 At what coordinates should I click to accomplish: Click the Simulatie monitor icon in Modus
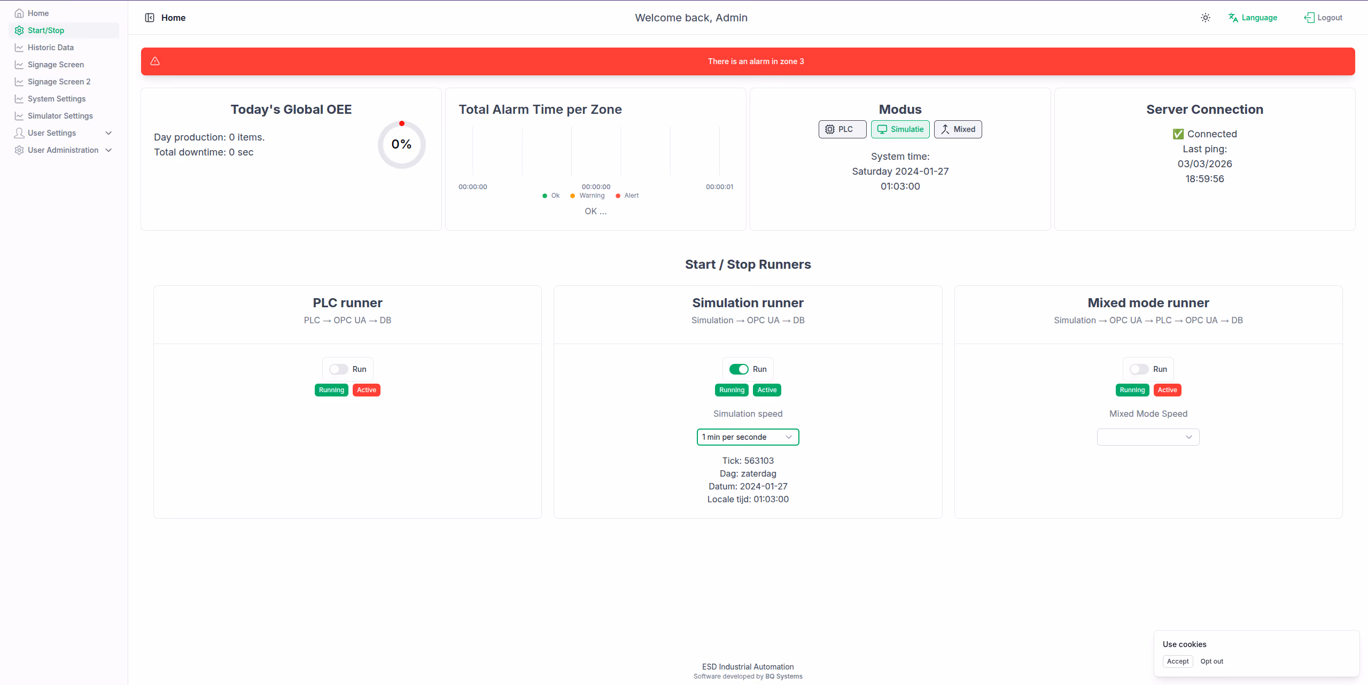882,129
